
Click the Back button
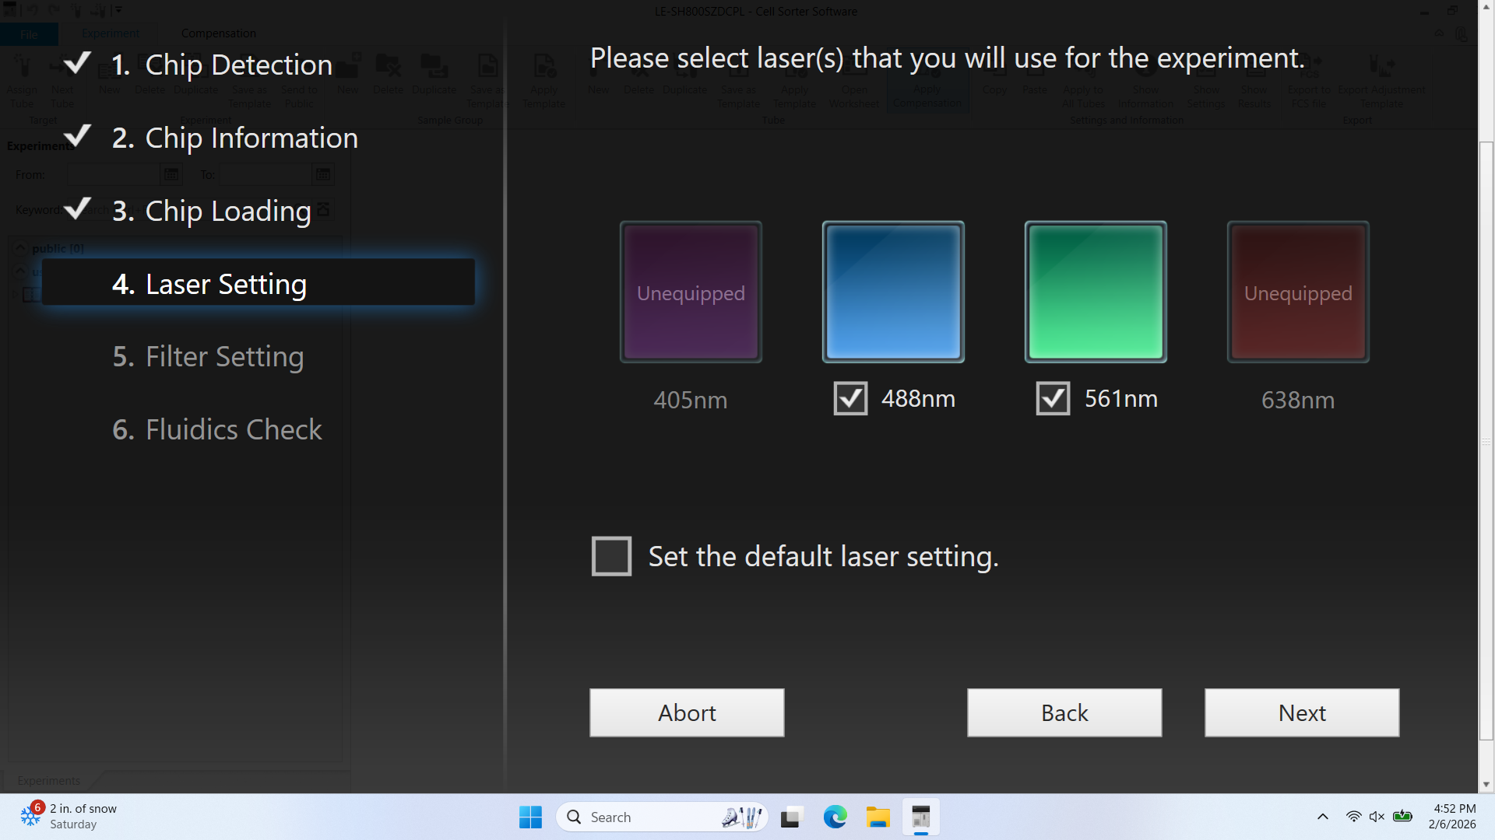click(1064, 712)
